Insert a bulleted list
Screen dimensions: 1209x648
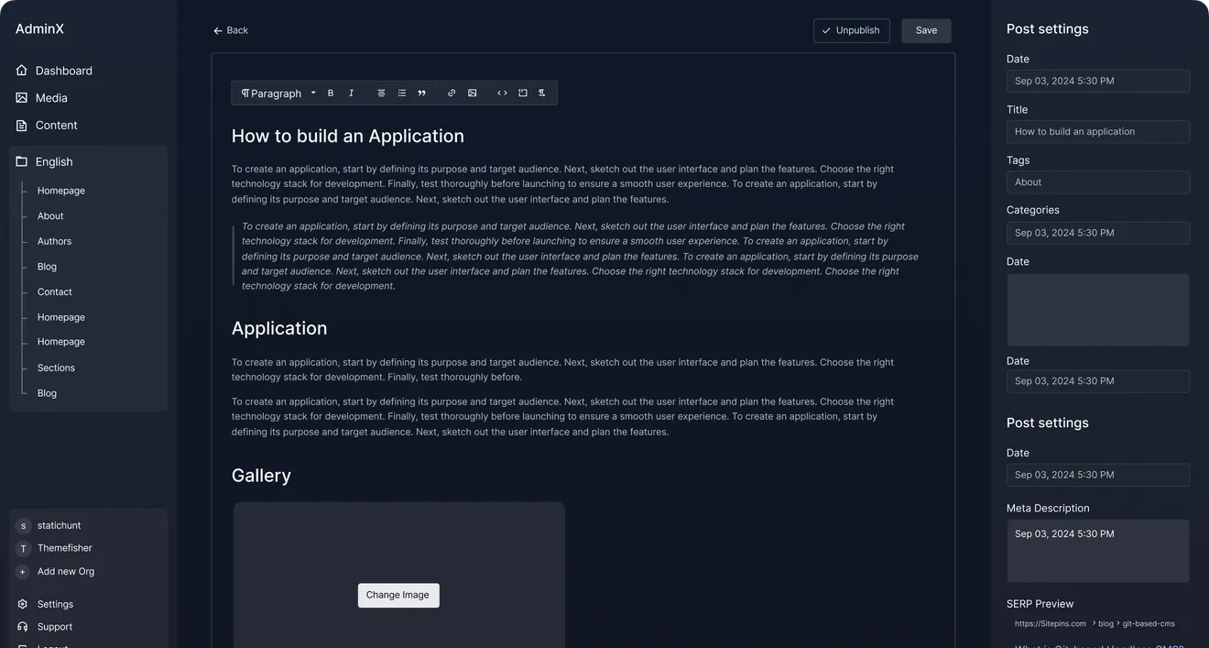click(x=401, y=93)
